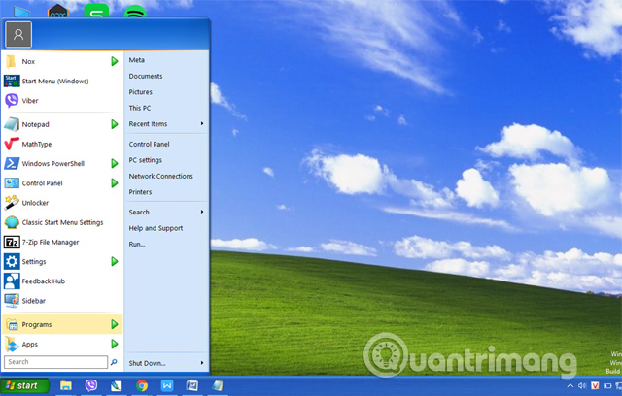Open Google Chrome from the taskbar
This screenshot has height=396, width=622.
click(x=142, y=385)
